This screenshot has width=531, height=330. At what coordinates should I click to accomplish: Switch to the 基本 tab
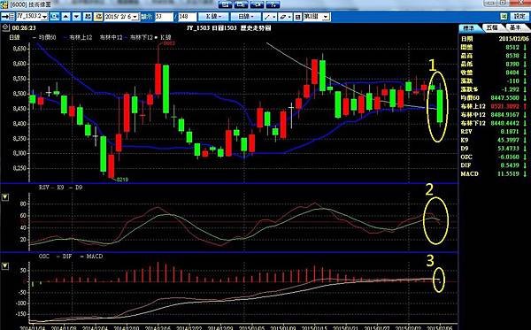[x=515, y=27]
